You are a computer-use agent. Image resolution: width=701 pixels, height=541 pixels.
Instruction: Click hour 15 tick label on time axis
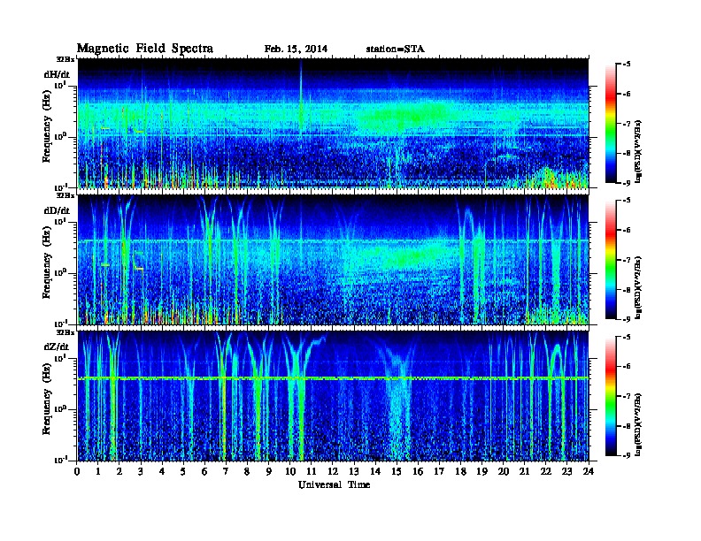point(397,471)
